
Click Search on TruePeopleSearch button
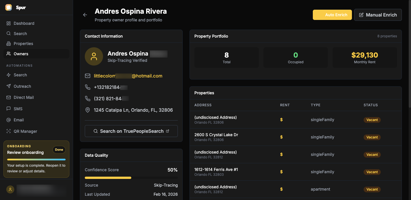coord(131,131)
